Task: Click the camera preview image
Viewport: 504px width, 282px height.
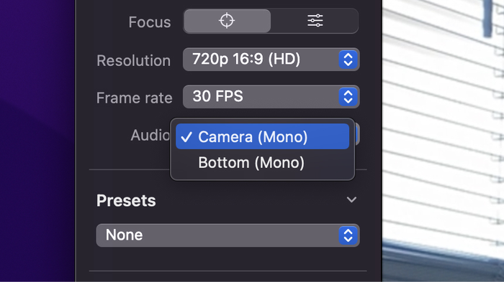Action: 443,141
